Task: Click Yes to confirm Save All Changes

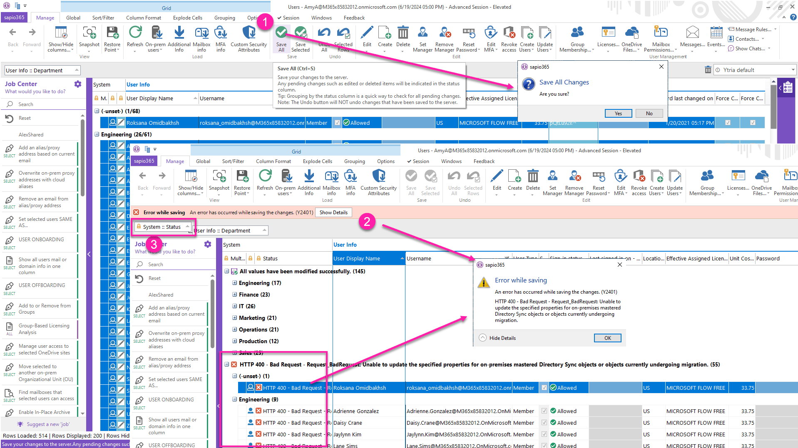Action: (618, 113)
